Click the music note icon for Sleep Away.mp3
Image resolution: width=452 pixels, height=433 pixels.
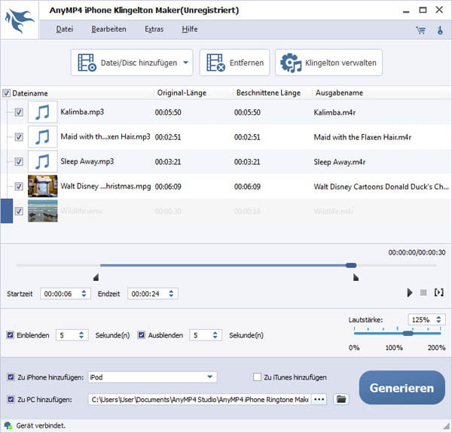[x=42, y=161]
